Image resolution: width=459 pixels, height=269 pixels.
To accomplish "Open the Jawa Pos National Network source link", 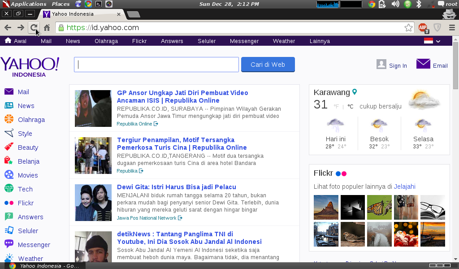I will point(149,218).
